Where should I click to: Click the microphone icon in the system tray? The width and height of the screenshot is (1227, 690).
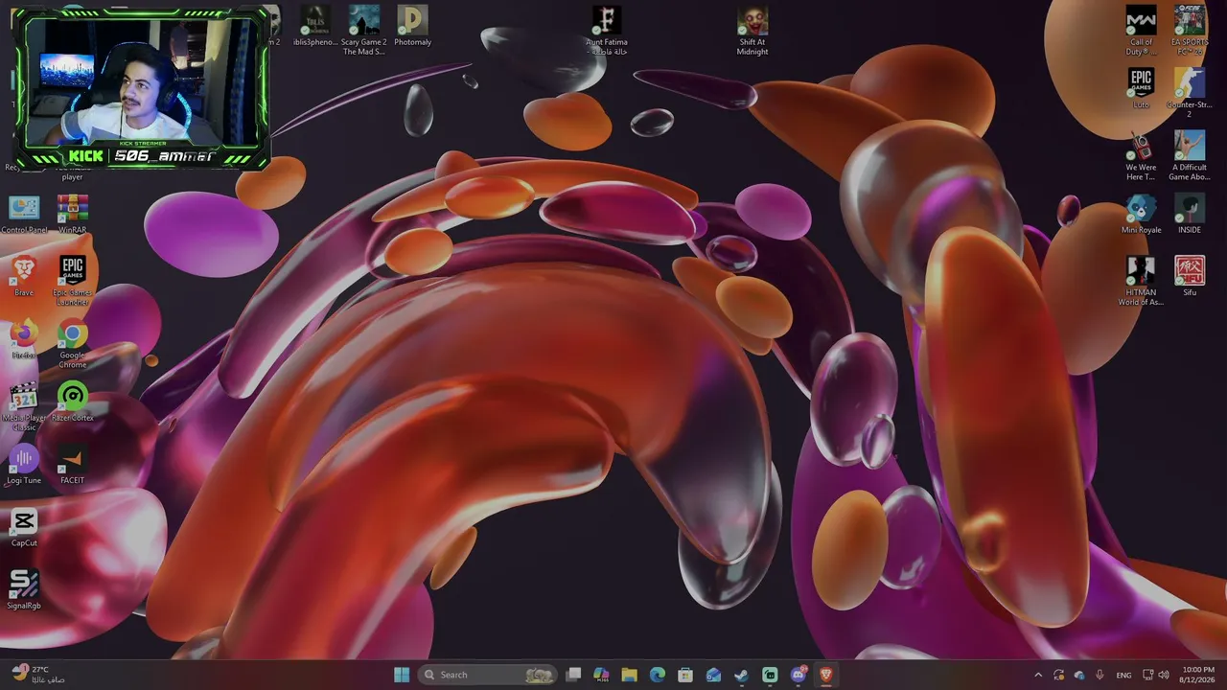pos(1100,675)
